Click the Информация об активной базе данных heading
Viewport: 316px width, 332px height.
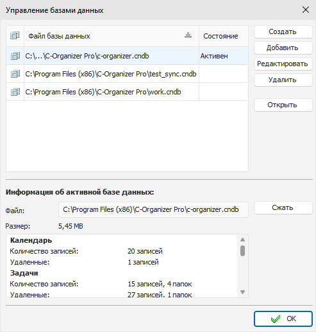tap(79, 192)
